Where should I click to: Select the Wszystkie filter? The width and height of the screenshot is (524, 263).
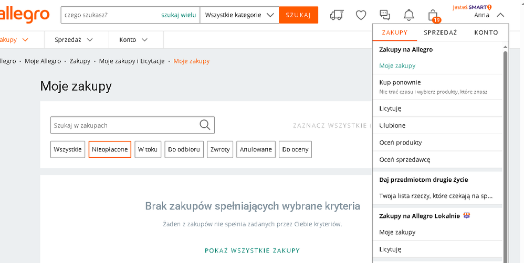tap(68, 149)
